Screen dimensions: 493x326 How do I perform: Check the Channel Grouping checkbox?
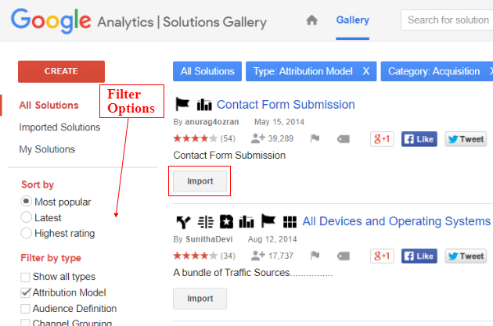[x=25, y=323]
